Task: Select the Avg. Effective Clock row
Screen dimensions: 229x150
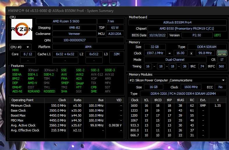Action: coord(67,130)
